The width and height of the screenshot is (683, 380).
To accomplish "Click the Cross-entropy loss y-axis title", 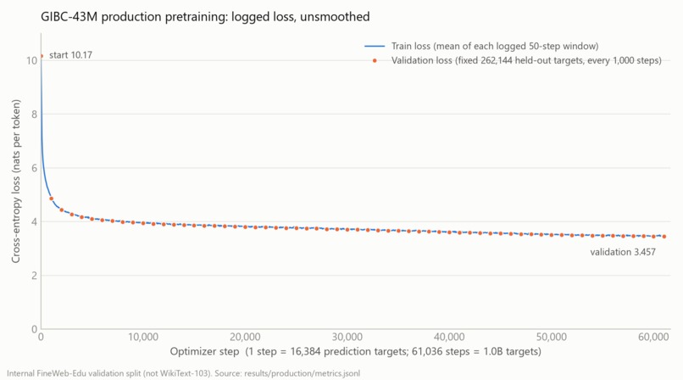I will point(16,182).
